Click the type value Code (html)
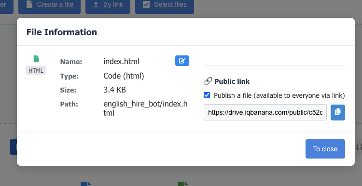The width and height of the screenshot is (362, 186). pos(124,76)
